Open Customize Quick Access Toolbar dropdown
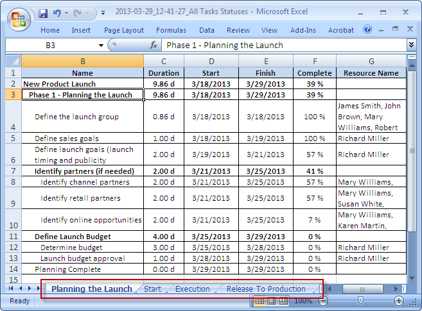This screenshot has height=311, width=422. click(103, 12)
